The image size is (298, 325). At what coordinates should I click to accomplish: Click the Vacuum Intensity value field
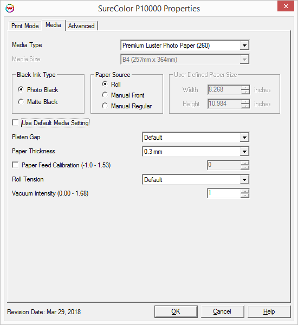pos(224,193)
